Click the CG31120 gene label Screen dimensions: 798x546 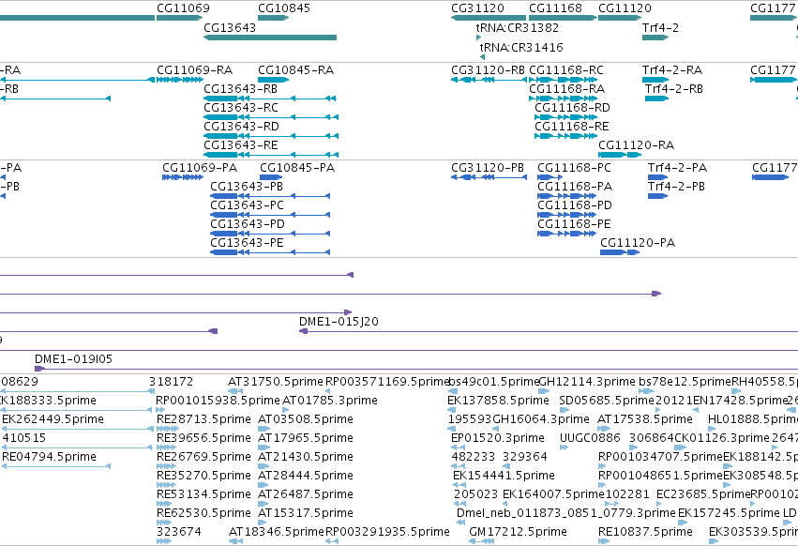pos(477,8)
